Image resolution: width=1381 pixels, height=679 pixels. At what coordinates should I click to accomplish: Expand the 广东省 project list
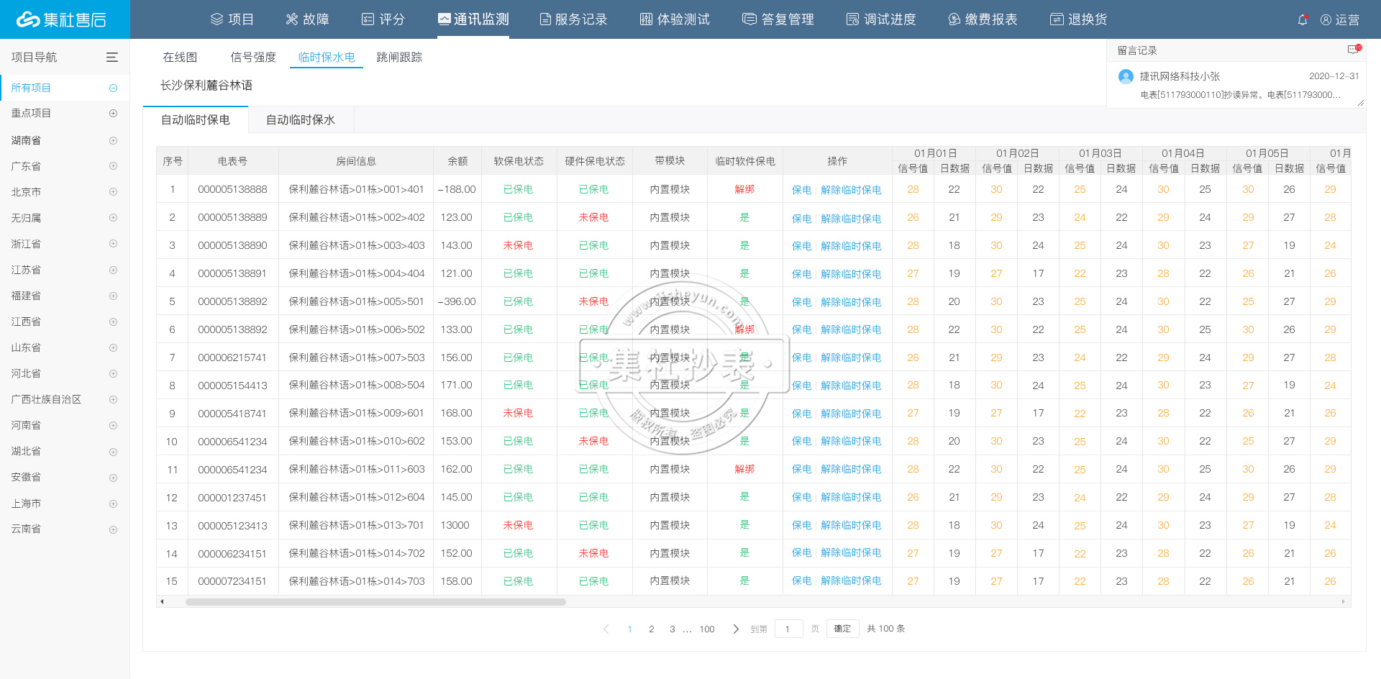pos(113,166)
